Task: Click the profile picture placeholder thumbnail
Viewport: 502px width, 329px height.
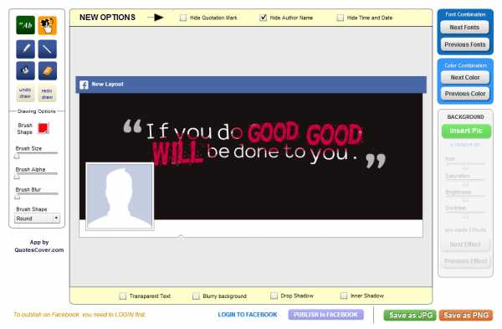Action: pyautogui.click(x=120, y=196)
